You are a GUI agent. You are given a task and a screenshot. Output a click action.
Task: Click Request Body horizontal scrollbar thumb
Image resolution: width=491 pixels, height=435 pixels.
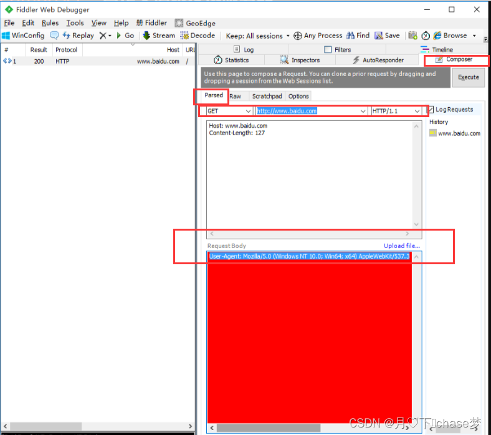click(269, 428)
